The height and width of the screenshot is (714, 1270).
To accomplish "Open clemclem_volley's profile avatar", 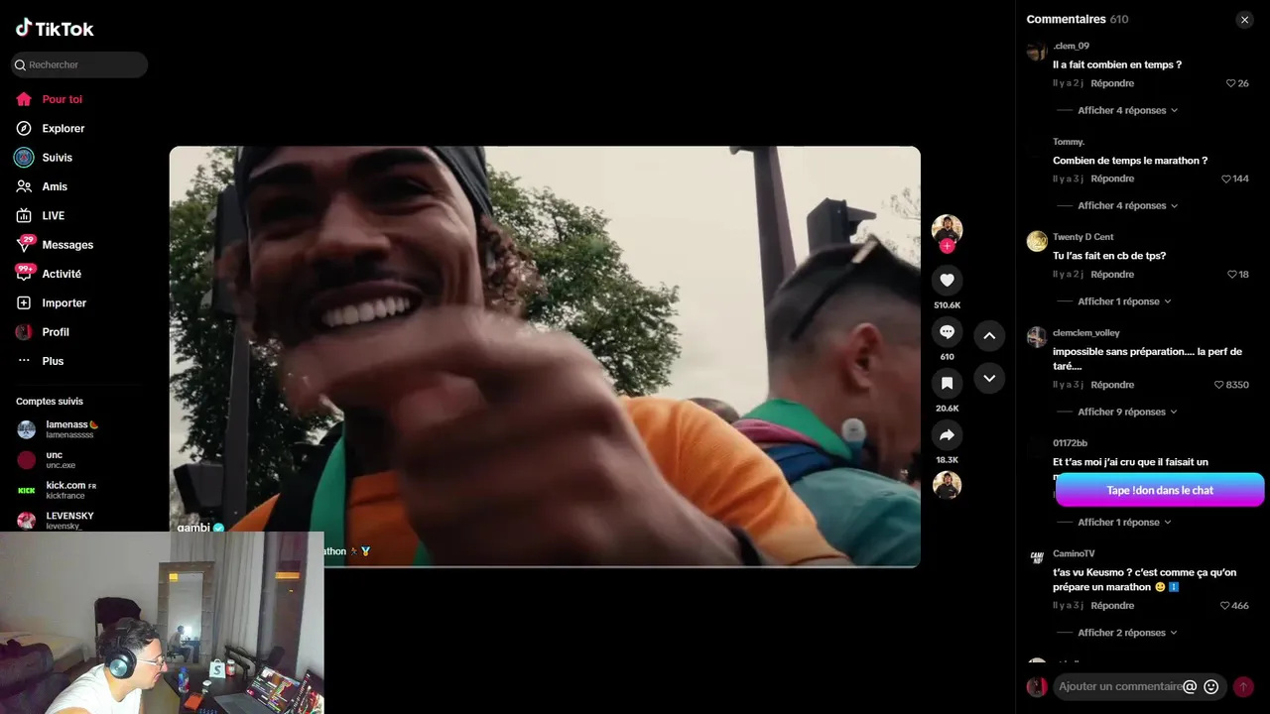I will coord(1037,337).
